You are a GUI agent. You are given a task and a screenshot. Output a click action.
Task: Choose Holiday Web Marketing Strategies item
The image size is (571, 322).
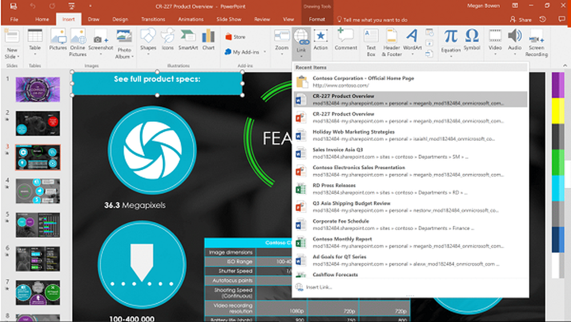coord(411,135)
